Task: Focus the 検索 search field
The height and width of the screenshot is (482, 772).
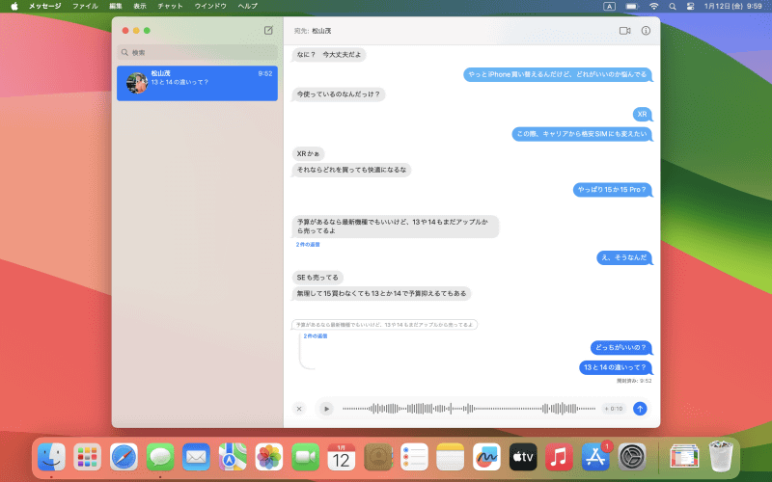Action: click(x=198, y=52)
